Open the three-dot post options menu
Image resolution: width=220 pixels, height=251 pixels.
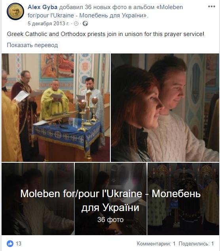click(x=212, y=7)
